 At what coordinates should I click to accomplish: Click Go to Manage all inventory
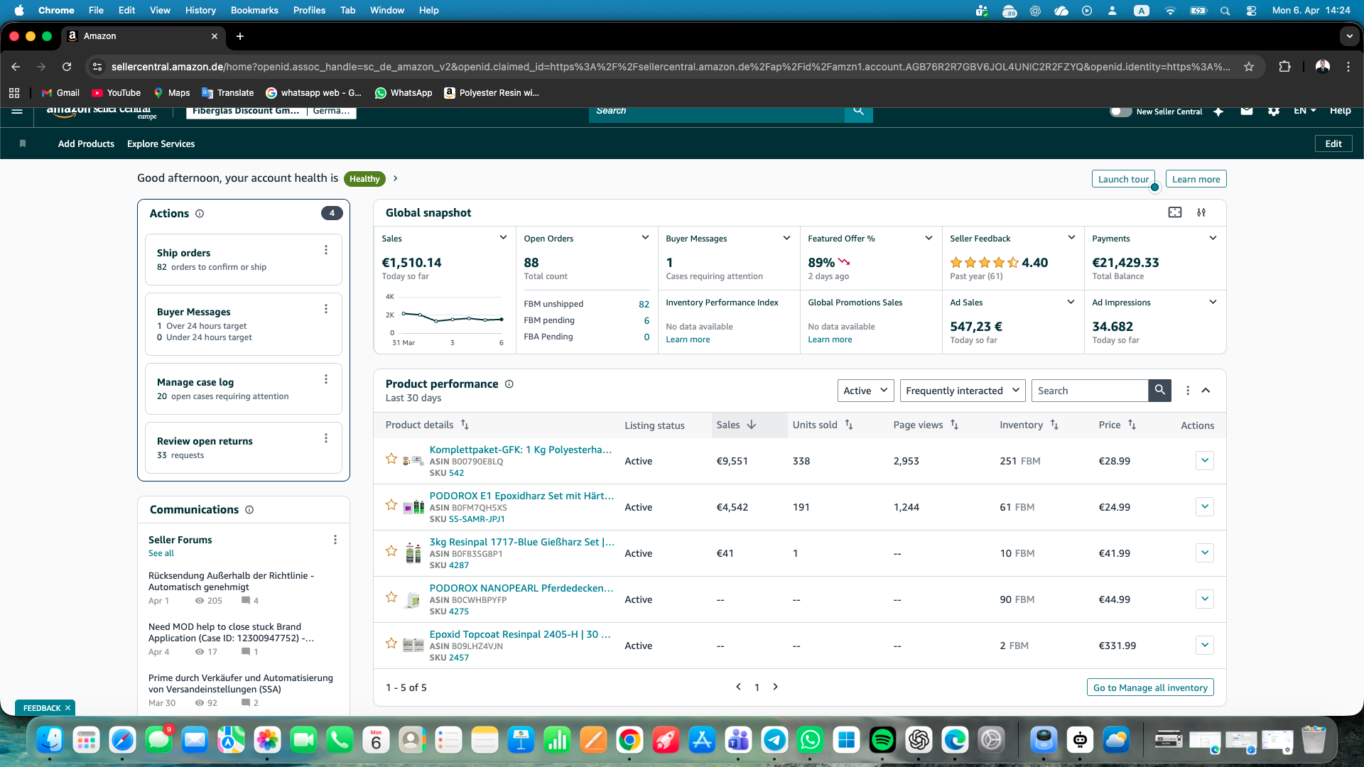tap(1149, 687)
